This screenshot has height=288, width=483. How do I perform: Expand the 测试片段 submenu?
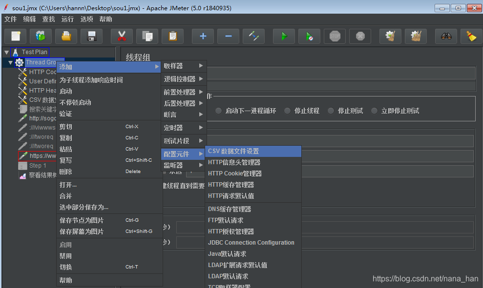(184, 141)
